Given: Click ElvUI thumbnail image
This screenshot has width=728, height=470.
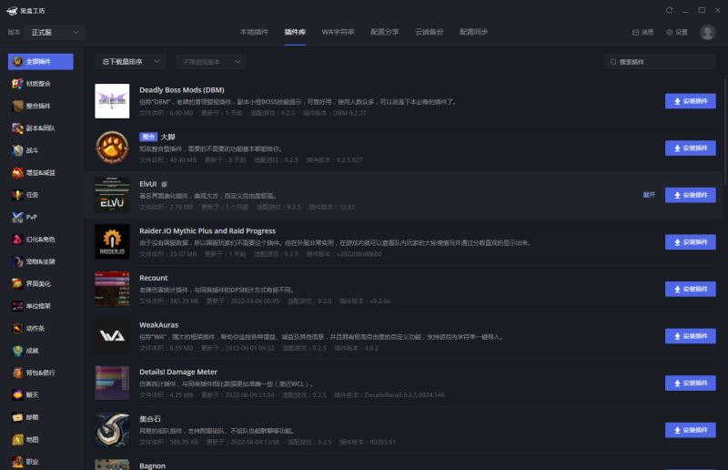Looking at the screenshot, I should [112, 195].
